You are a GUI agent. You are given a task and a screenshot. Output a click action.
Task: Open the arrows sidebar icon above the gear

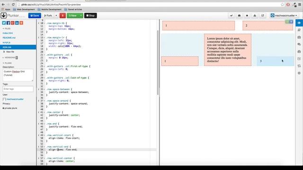click(299, 66)
